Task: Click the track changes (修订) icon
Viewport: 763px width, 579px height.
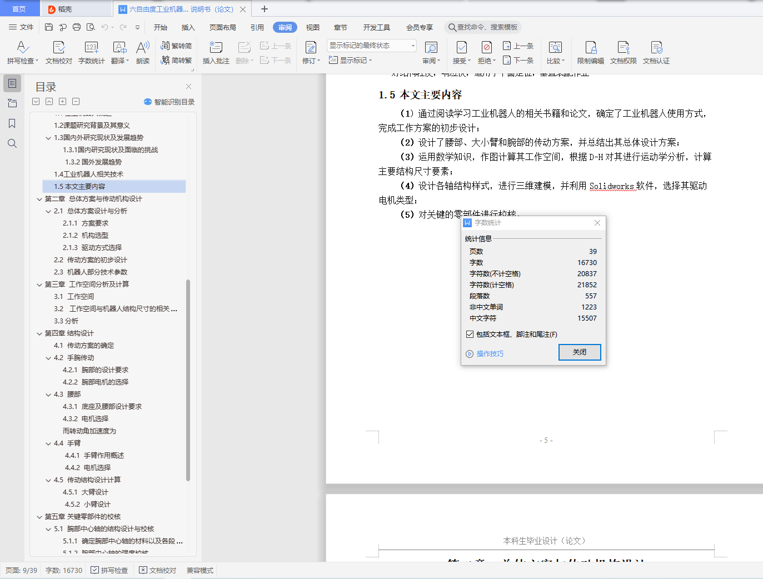Action: (311, 48)
